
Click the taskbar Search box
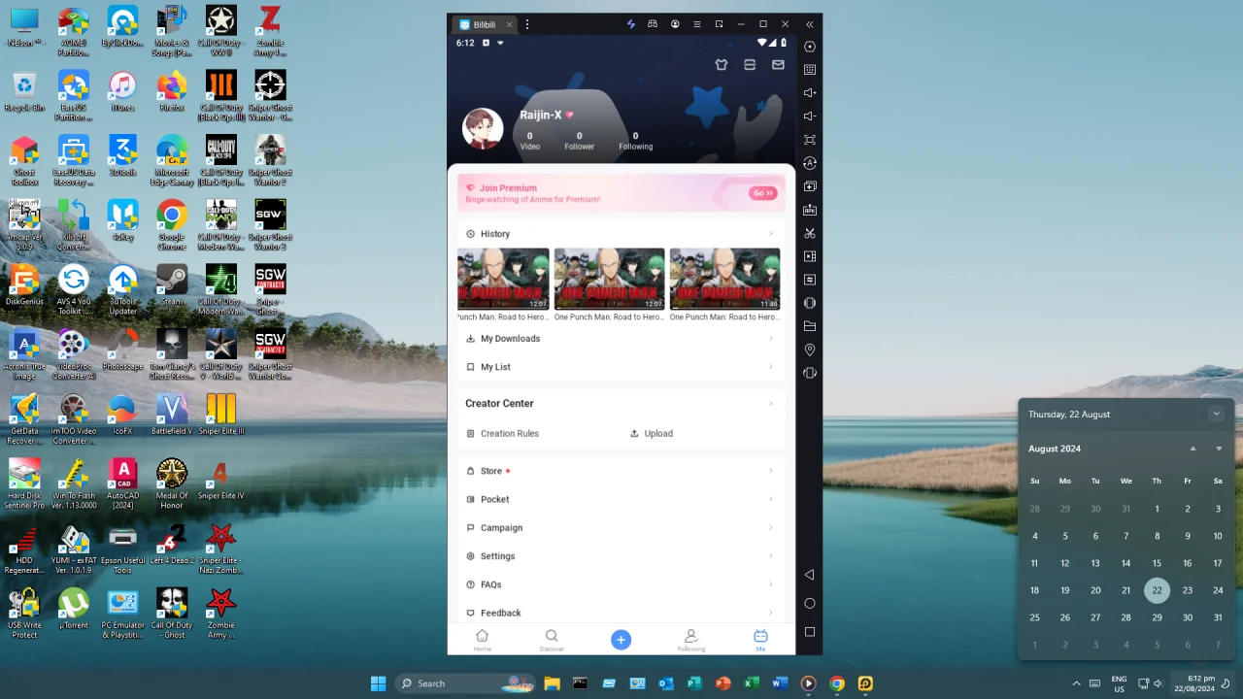(464, 683)
